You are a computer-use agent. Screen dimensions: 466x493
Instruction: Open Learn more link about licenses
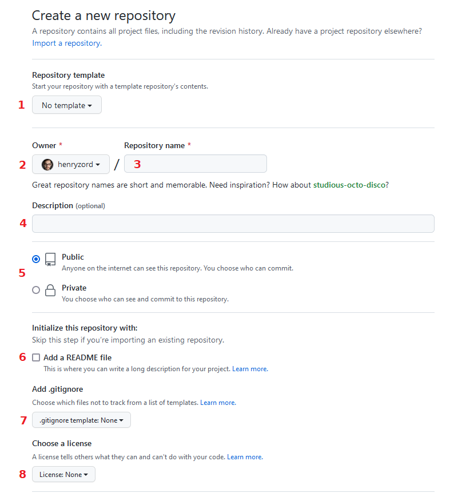(x=245, y=457)
